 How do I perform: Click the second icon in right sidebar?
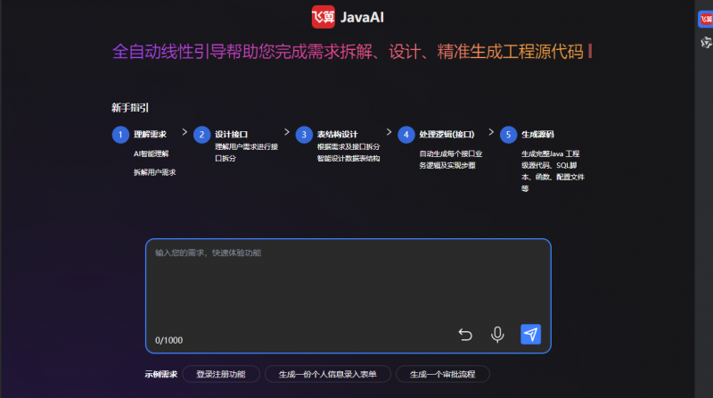coord(705,40)
